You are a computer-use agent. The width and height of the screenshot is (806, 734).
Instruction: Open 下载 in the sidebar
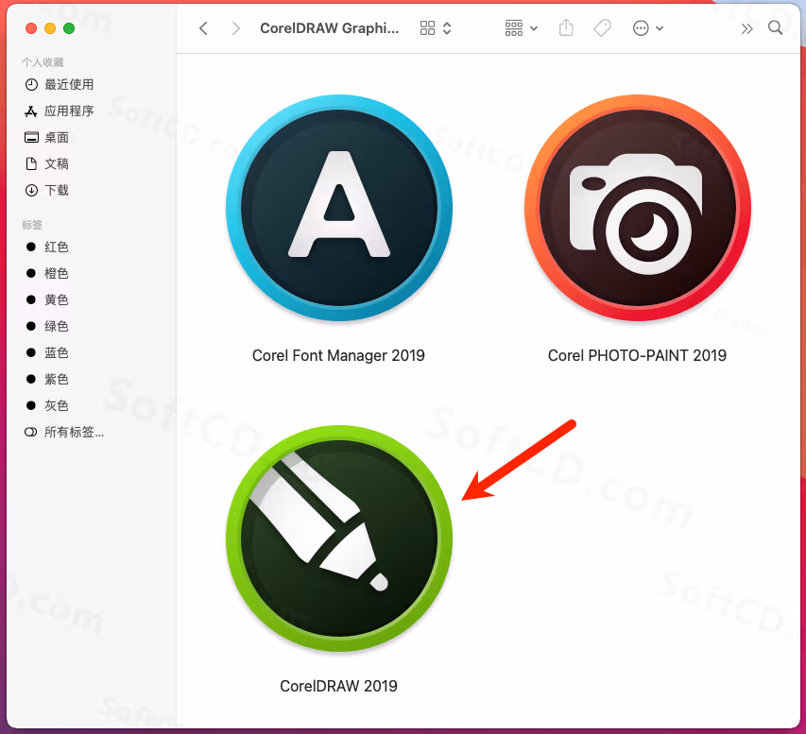[47, 190]
